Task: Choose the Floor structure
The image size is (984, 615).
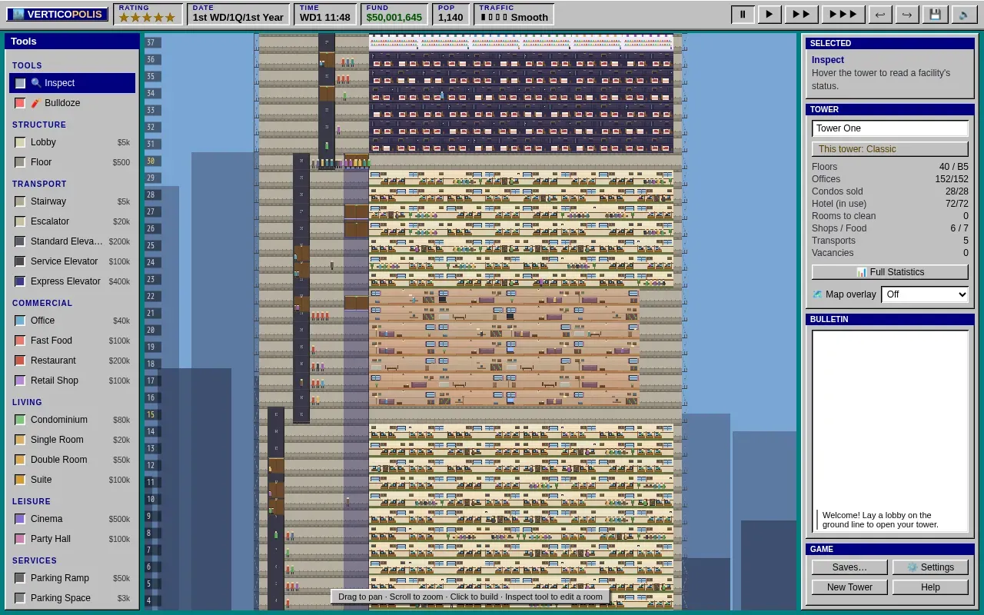Action: click(x=72, y=162)
